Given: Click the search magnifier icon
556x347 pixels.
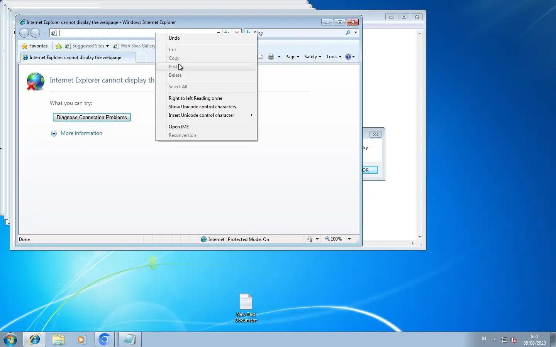Looking at the screenshot, I should coord(348,33).
